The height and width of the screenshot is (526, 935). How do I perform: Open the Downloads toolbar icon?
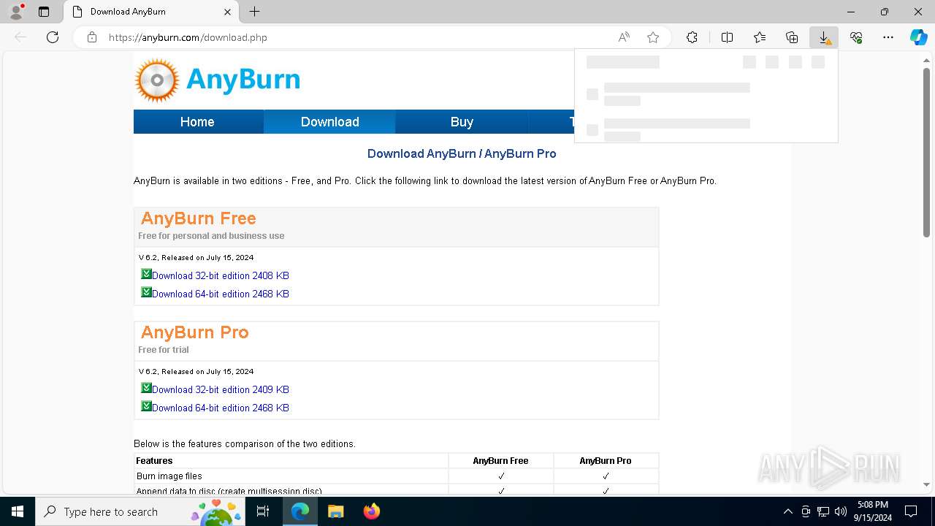tap(824, 37)
